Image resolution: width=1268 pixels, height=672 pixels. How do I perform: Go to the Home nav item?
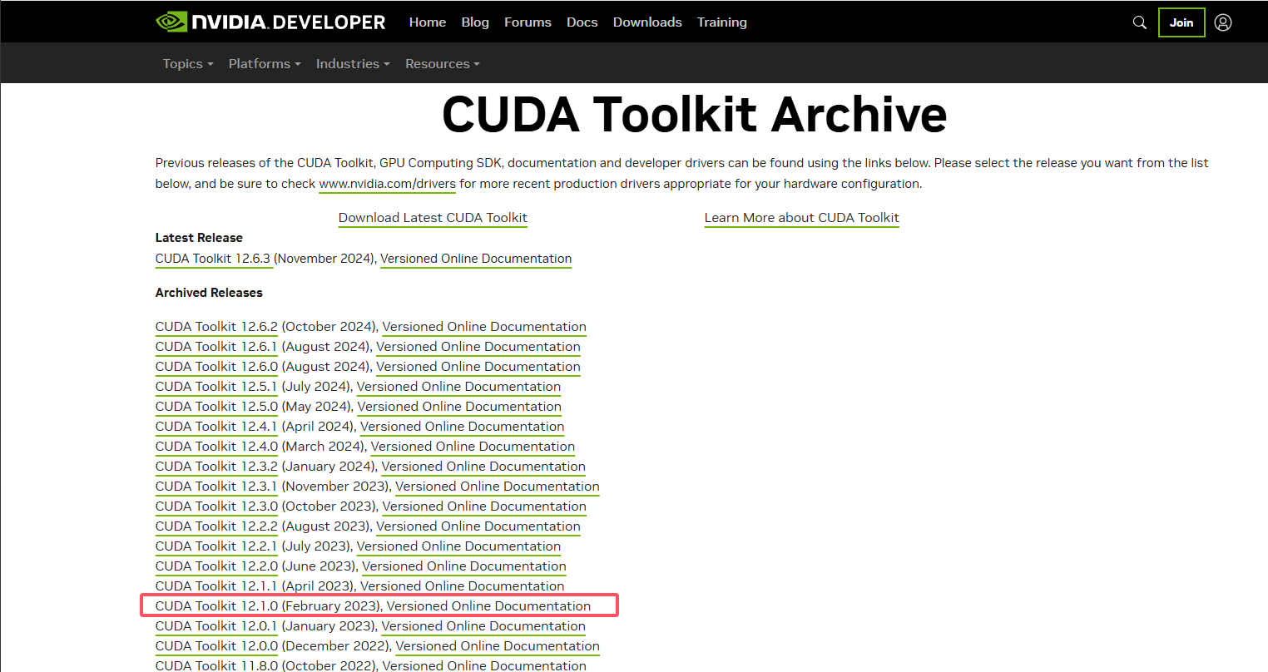428,22
